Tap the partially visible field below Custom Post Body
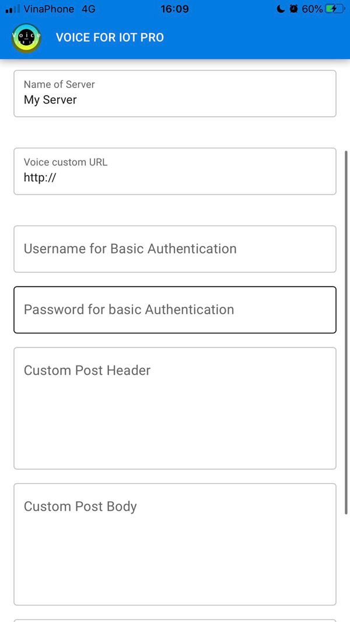Viewport: 350px width, 622px height. click(175, 620)
